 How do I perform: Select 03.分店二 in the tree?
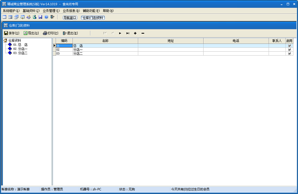[20, 53]
